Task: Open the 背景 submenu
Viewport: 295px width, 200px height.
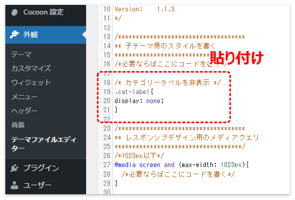Action: [x=18, y=125]
